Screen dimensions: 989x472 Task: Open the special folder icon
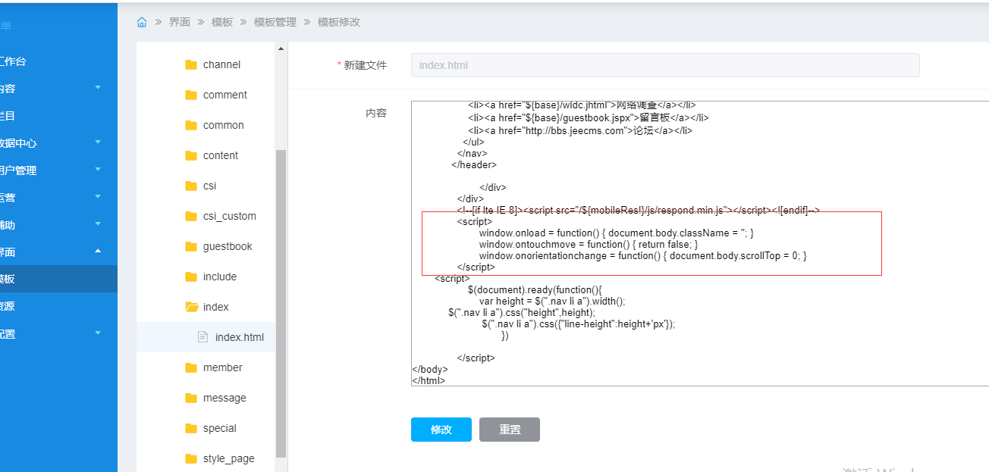click(x=191, y=428)
